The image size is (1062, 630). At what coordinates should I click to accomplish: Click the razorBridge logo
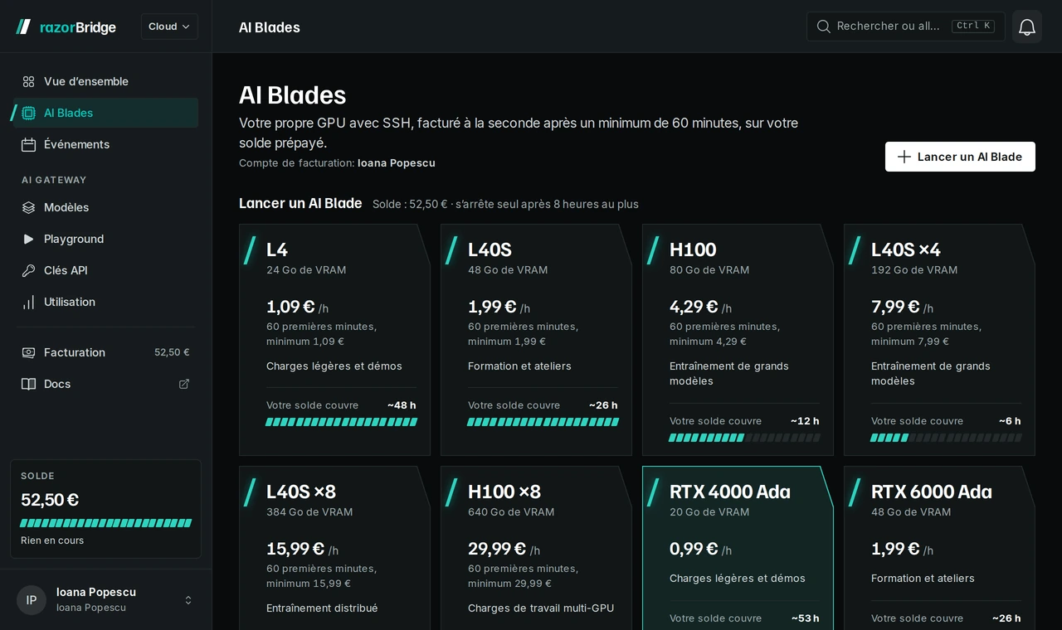click(66, 27)
